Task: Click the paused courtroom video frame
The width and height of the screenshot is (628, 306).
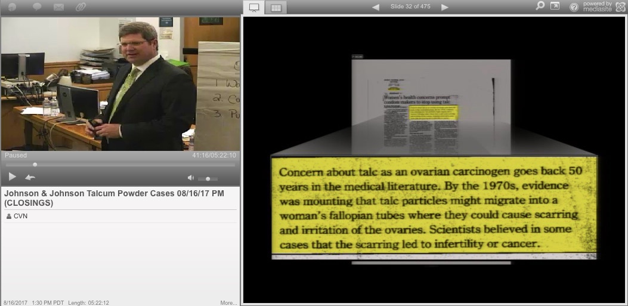Action: coord(120,84)
